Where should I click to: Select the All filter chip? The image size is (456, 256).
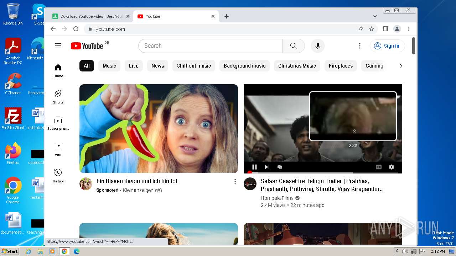point(87,66)
